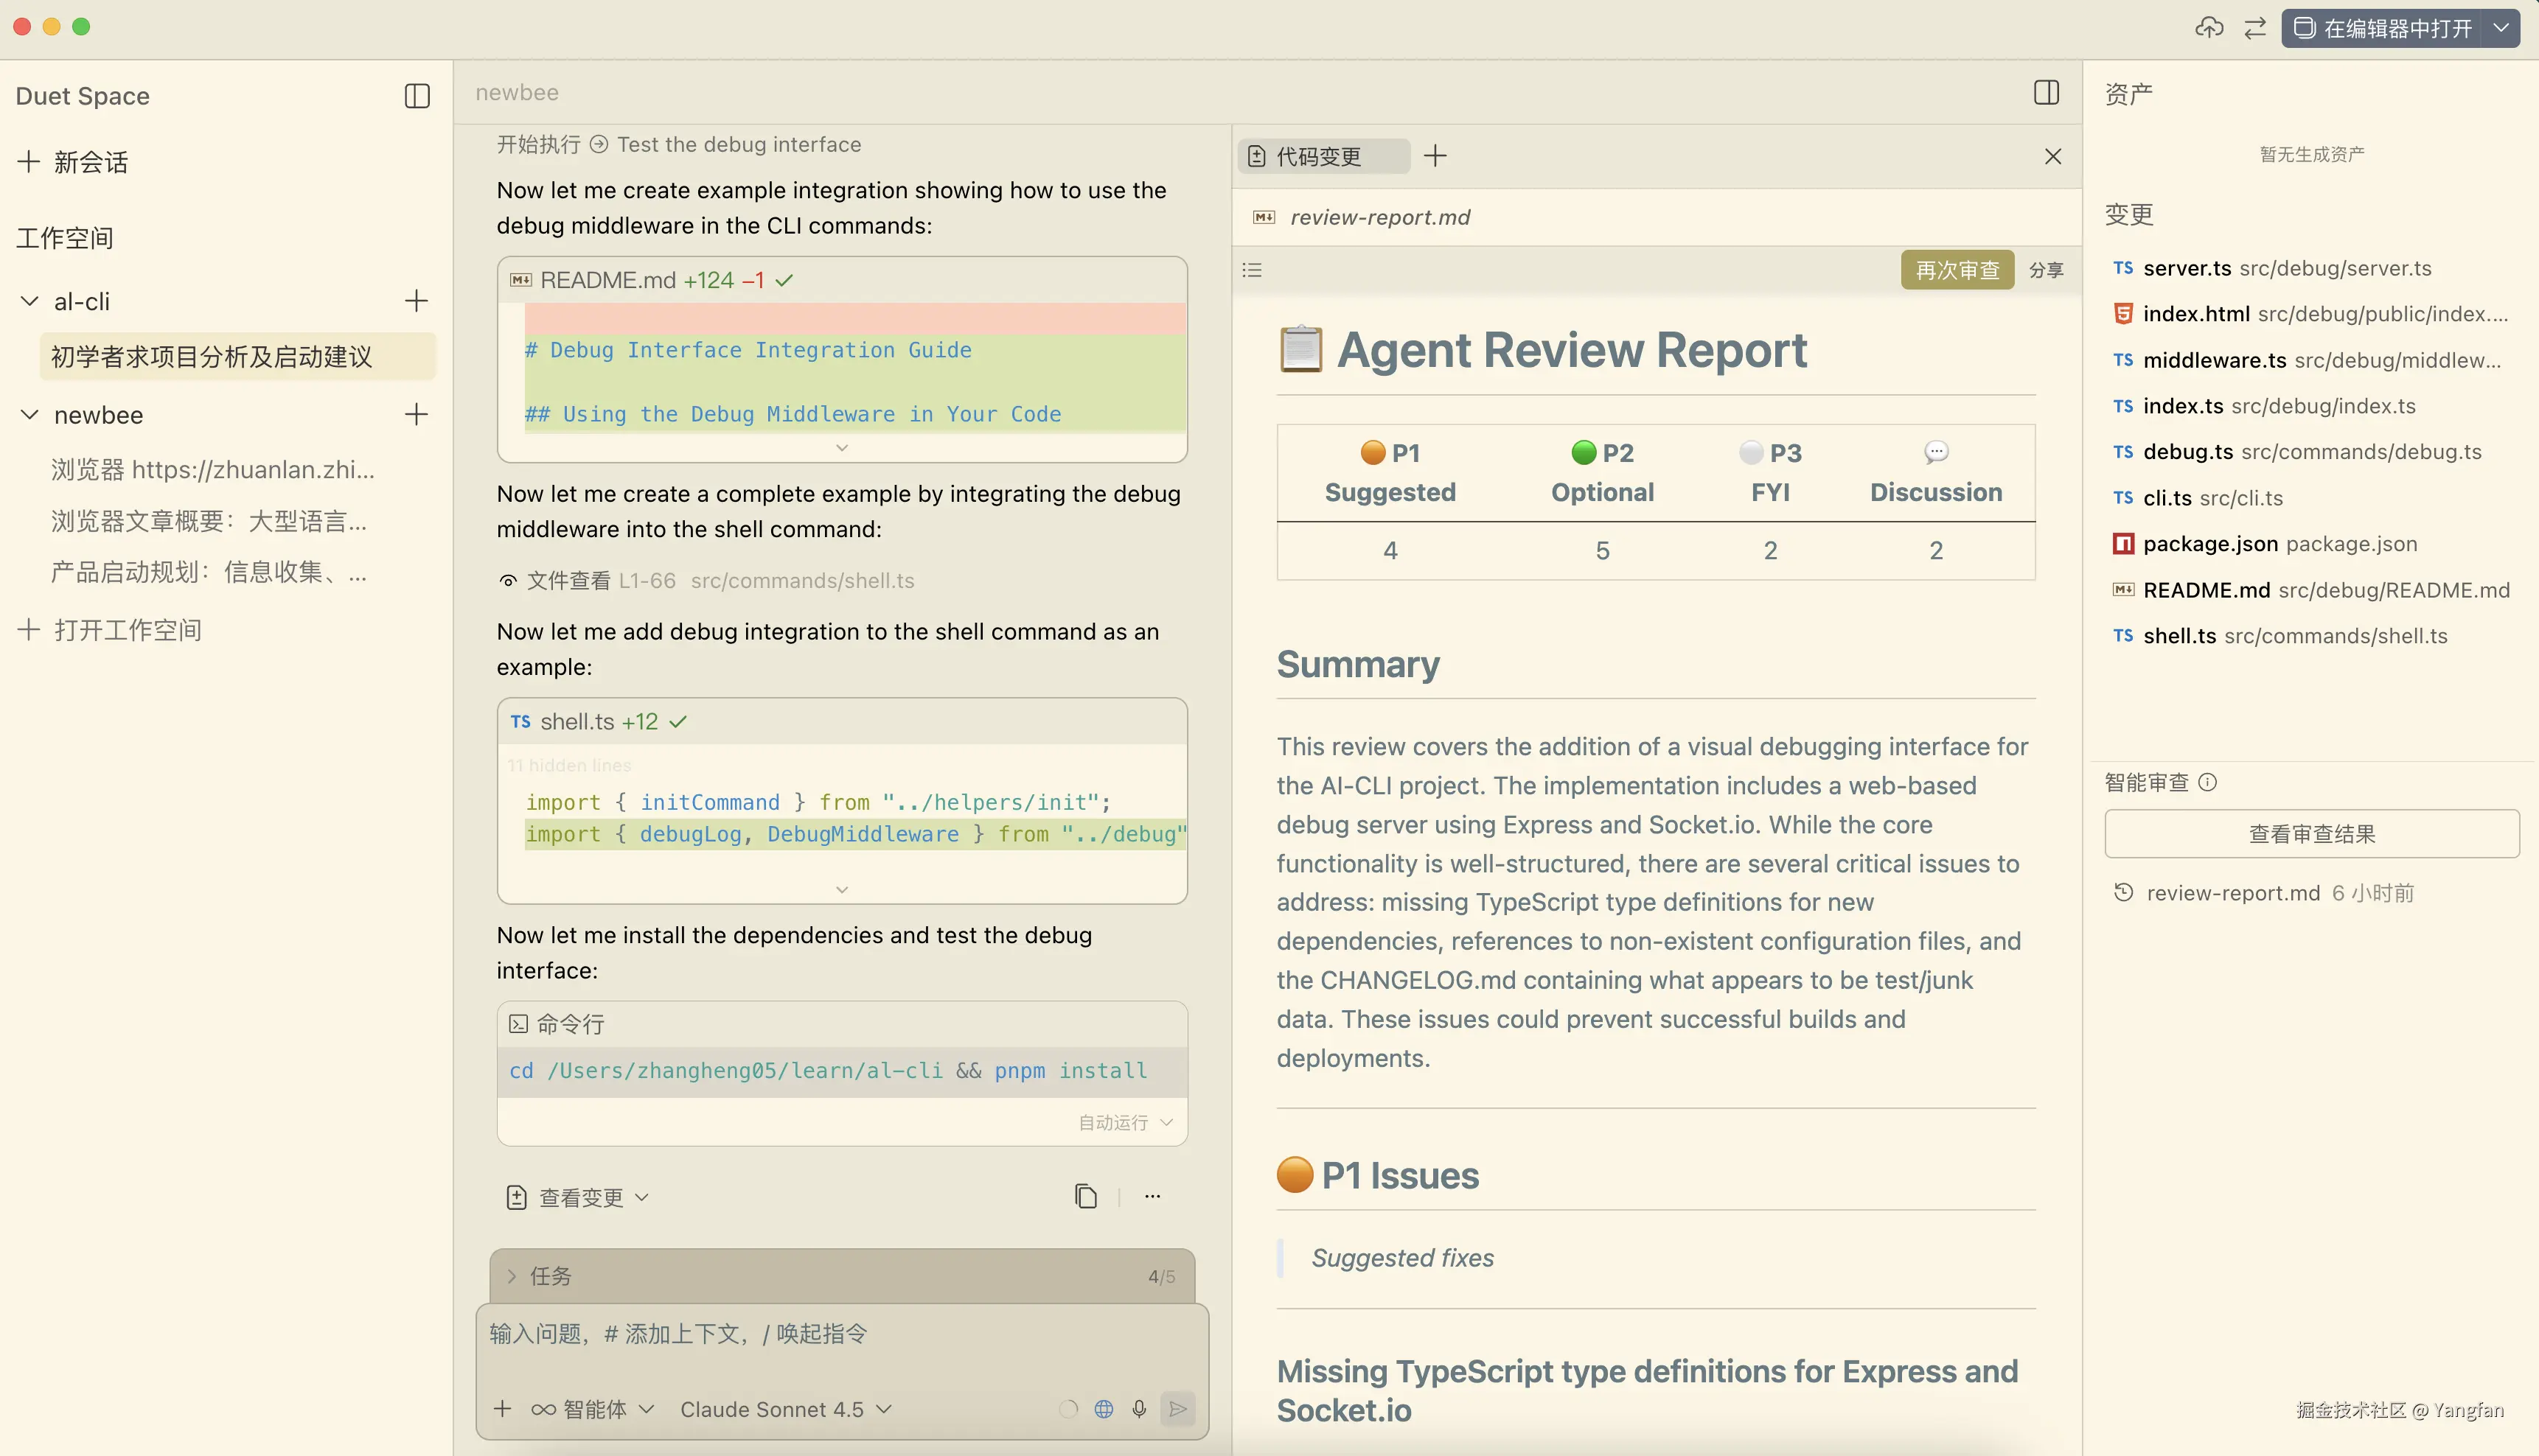Open the three-dot more options menu
The width and height of the screenshot is (2539, 1456).
click(x=1152, y=1196)
